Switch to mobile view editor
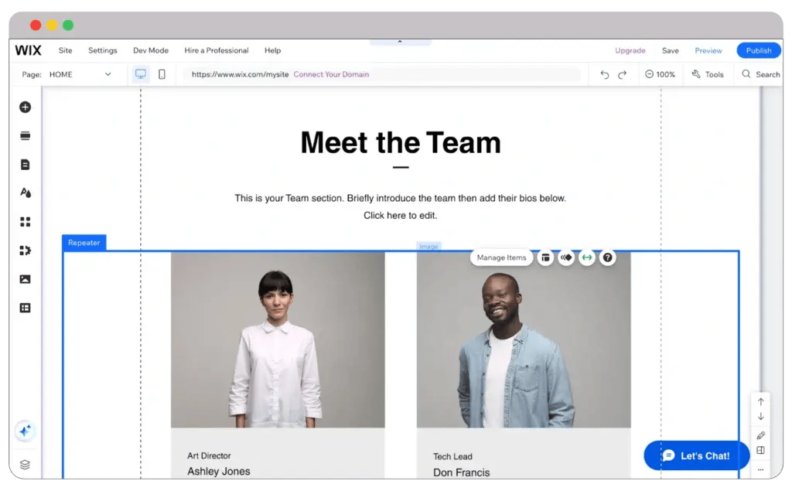The image size is (792, 491). [x=162, y=74]
